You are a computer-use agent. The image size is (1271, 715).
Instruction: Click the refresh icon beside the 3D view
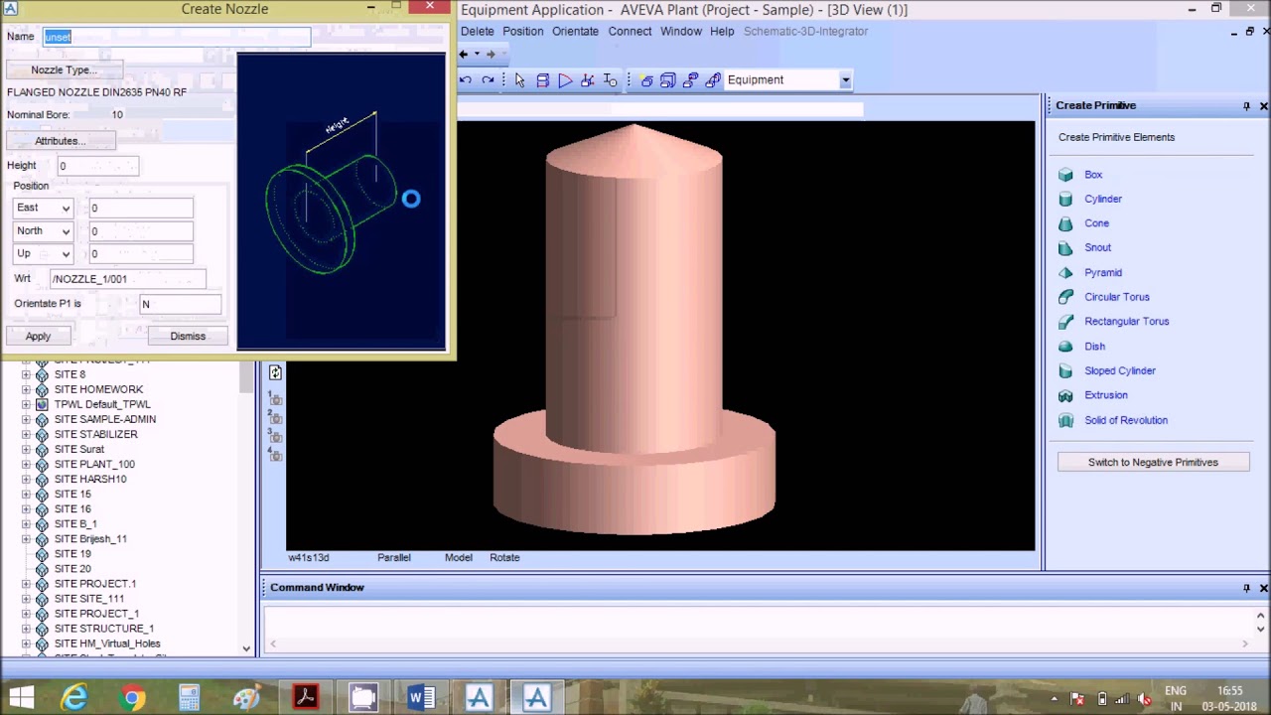click(275, 372)
